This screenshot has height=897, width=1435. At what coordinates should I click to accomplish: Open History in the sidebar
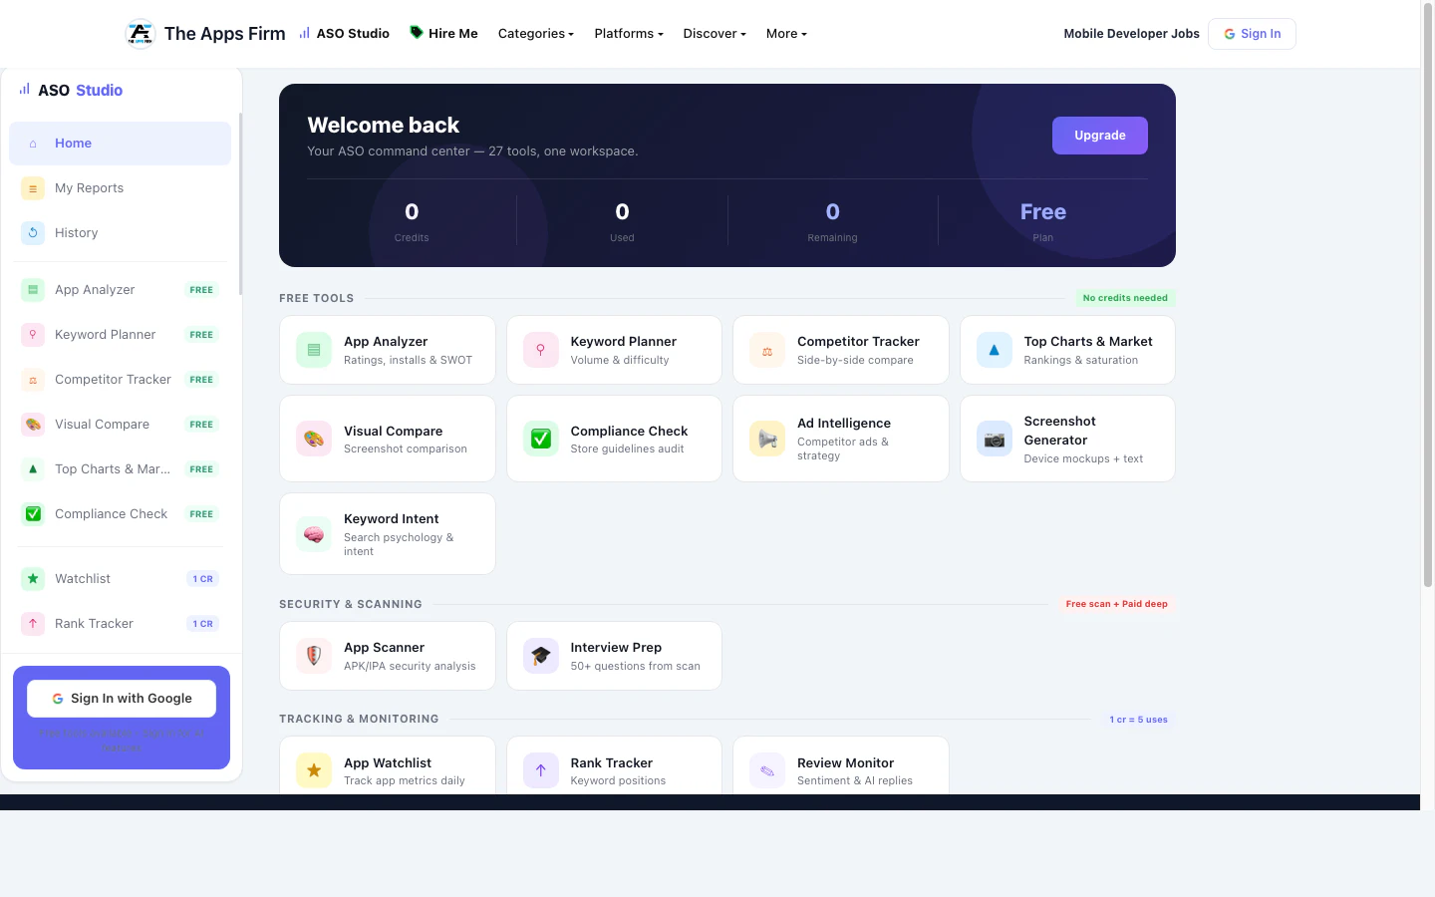[121, 233]
